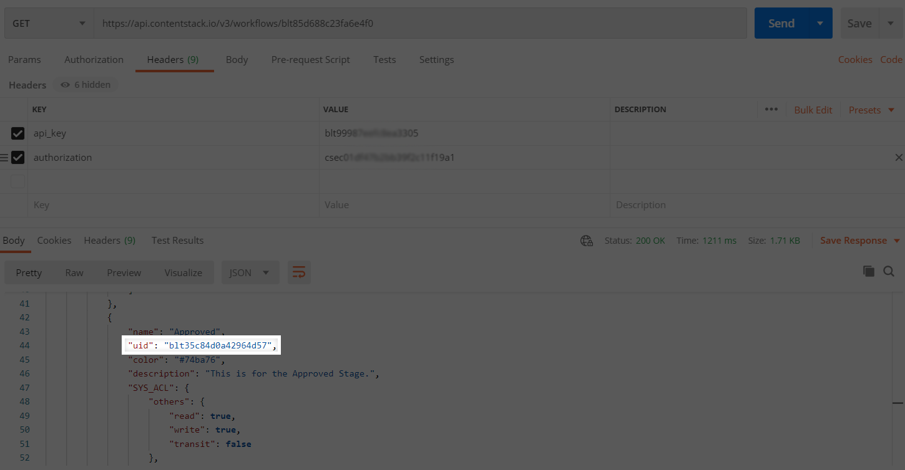Viewport: 905px width, 470px height.
Task: Click Bulk Edit
Action: click(813, 110)
